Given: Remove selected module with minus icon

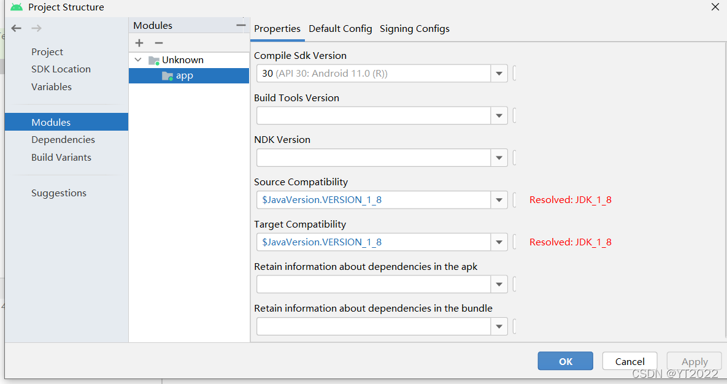Looking at the screenshot, I should click(159, 43).
